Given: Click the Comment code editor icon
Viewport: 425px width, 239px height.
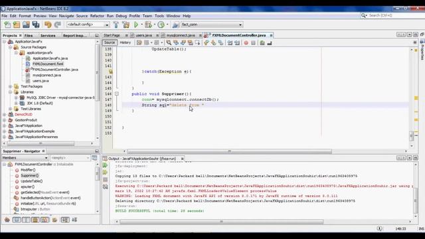Looking at the screenshot, I should [262, 42].
